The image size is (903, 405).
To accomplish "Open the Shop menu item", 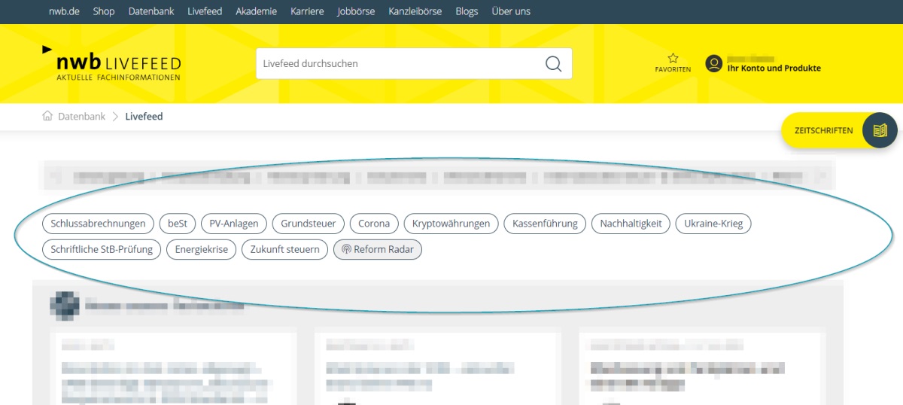I will [x=104, y=11].
